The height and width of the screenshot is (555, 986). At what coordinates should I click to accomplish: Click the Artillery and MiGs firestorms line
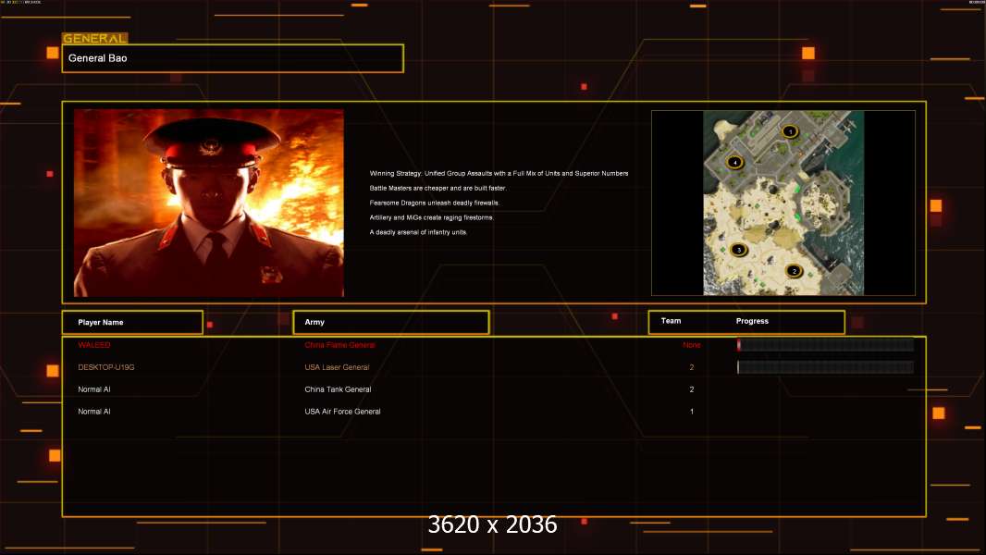(432, 217)
